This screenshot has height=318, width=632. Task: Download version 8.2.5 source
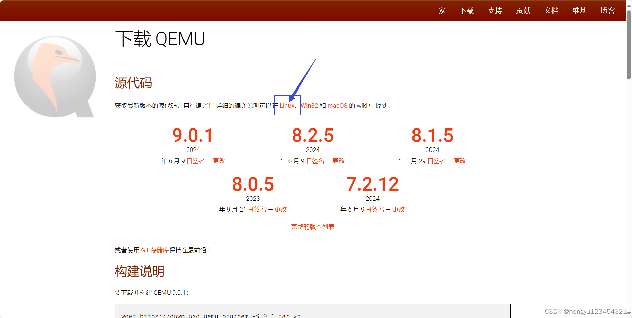coord(313,135)
